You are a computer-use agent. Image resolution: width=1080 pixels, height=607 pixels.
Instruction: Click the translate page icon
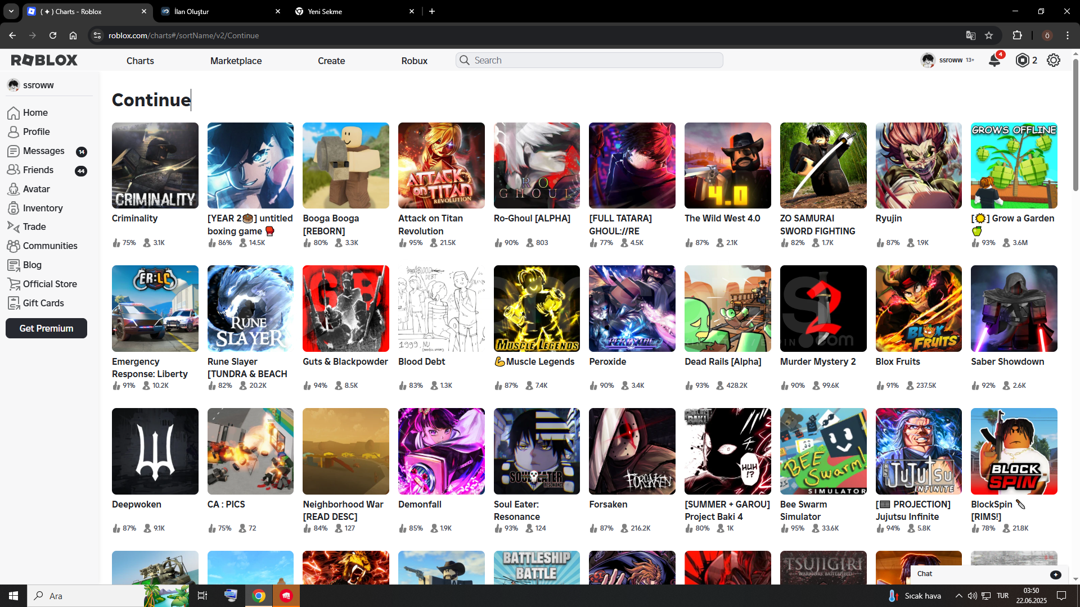(970, 35)
